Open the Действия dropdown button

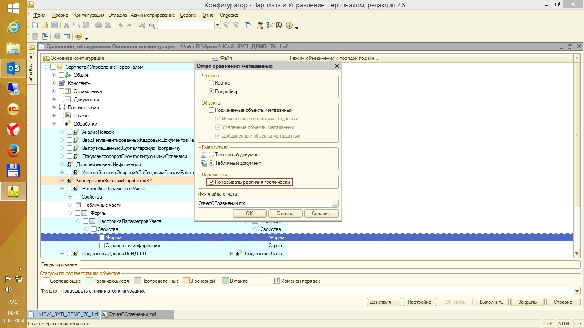[x=383, y=302]
